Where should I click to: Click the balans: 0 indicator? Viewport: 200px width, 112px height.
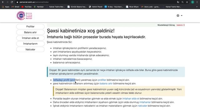(181, 25)
